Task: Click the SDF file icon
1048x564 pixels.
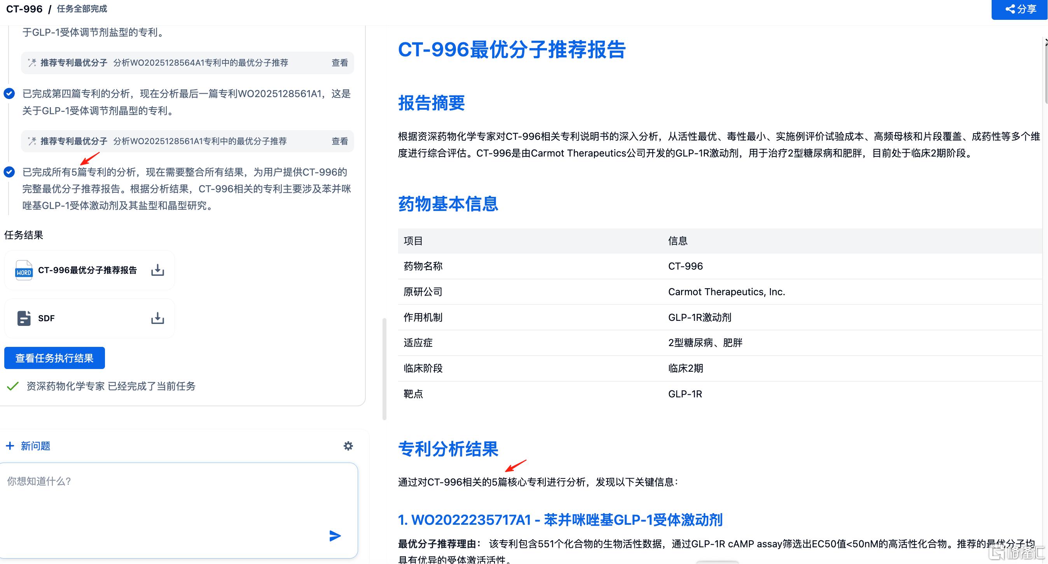Action: coord(24,319)
